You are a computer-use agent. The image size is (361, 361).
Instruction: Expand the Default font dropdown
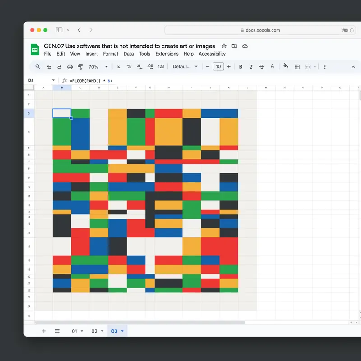pyautogui.click(x=185, y=67)
